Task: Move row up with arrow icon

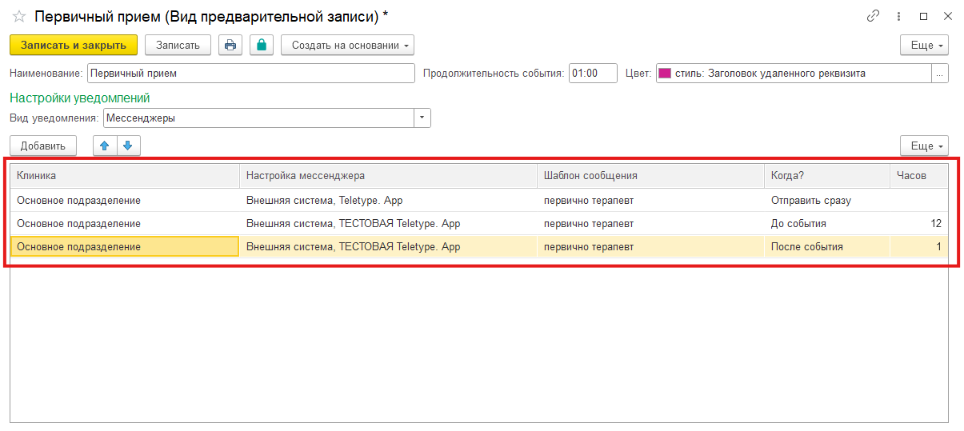Action: 105,146
